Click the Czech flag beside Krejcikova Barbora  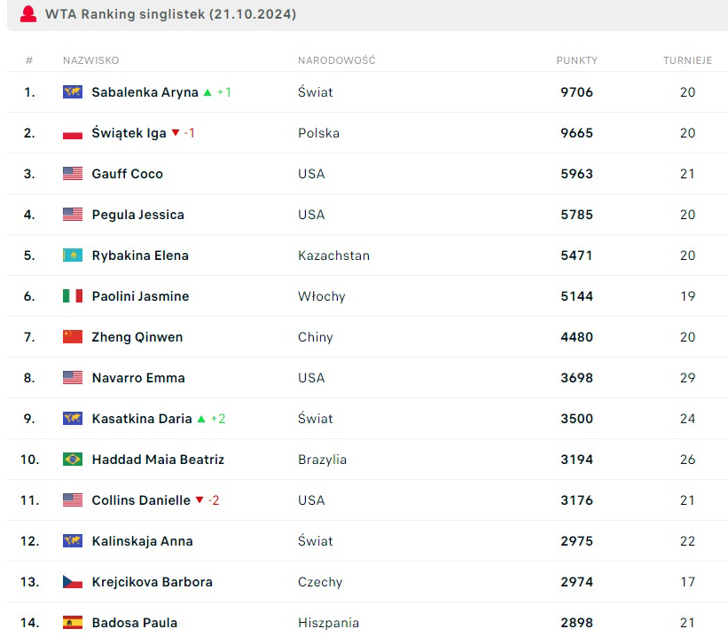pyautogui.click(x=73, y=582)
